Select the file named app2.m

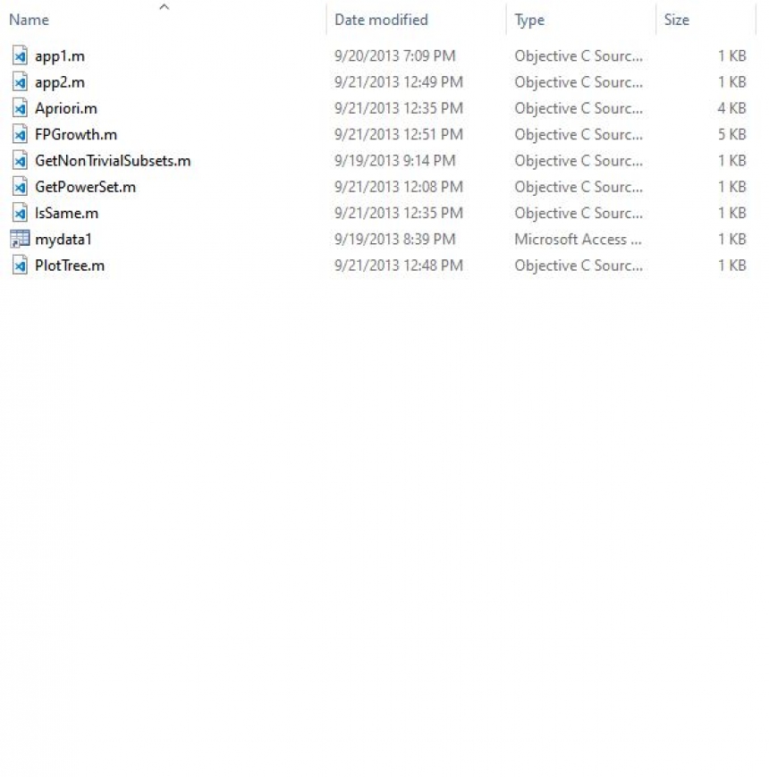coord(59,82)
